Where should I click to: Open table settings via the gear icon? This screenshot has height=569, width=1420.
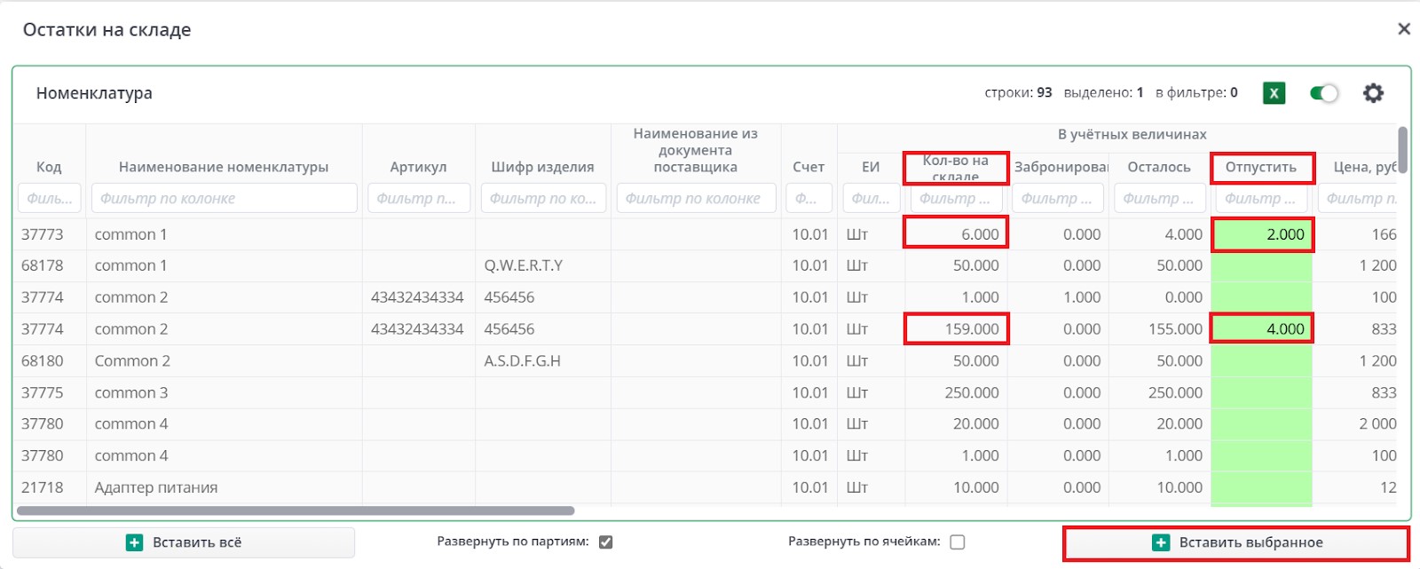1373,93
